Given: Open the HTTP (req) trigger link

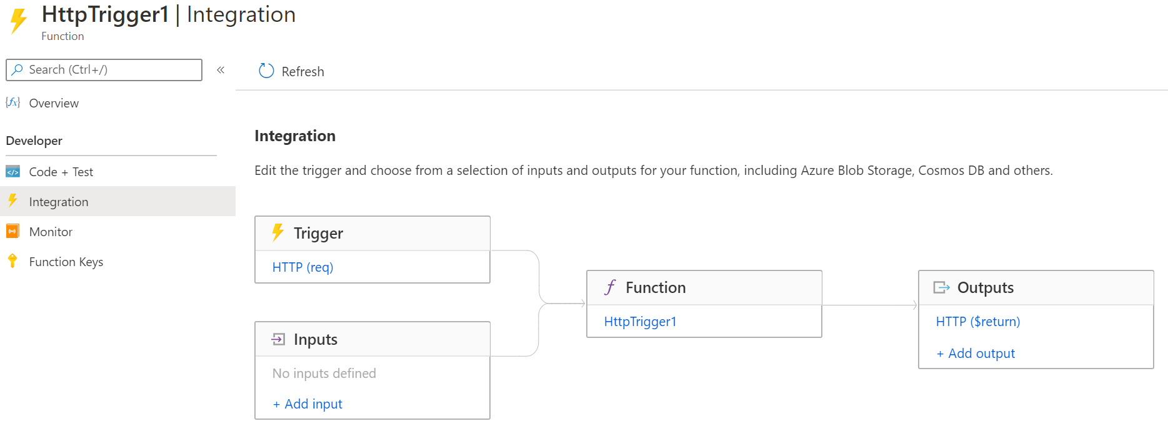Looking at the screenshot, I should coord(302,267).
